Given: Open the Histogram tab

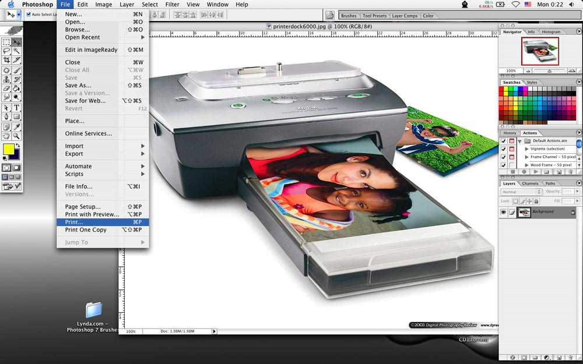Looking at the screenshot, I should 551,32.
